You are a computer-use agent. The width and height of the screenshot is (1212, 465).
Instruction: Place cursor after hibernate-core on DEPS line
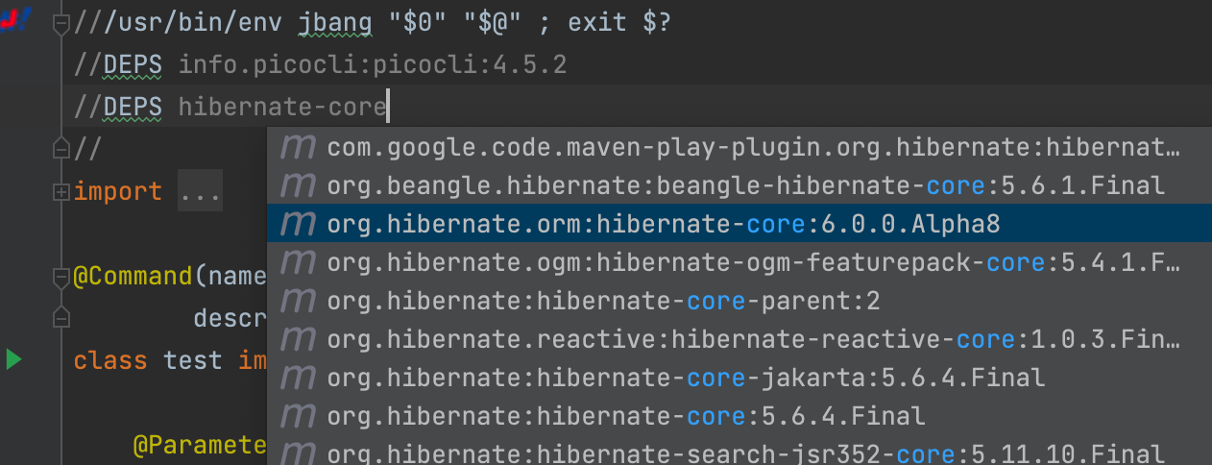(x=386, y=107)
